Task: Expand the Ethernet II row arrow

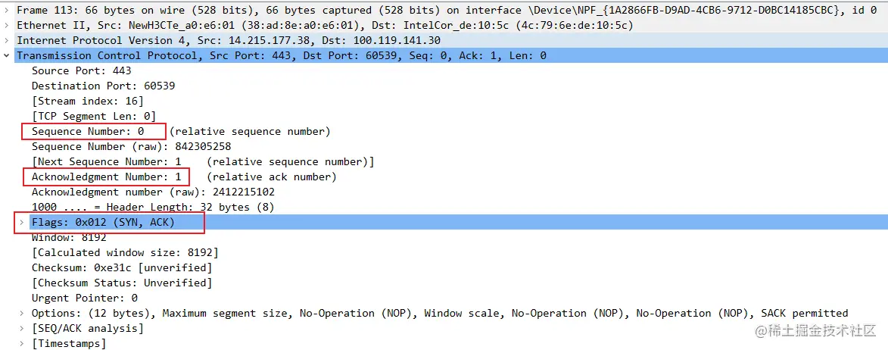Action: pyautogui.click(x=6, y=25)
